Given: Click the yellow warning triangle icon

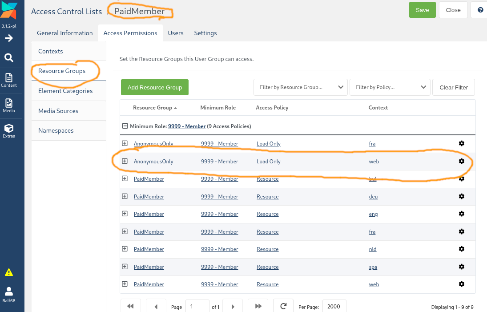Looking at the screenshot, I should pyautogui.click(x=9, y=272).
